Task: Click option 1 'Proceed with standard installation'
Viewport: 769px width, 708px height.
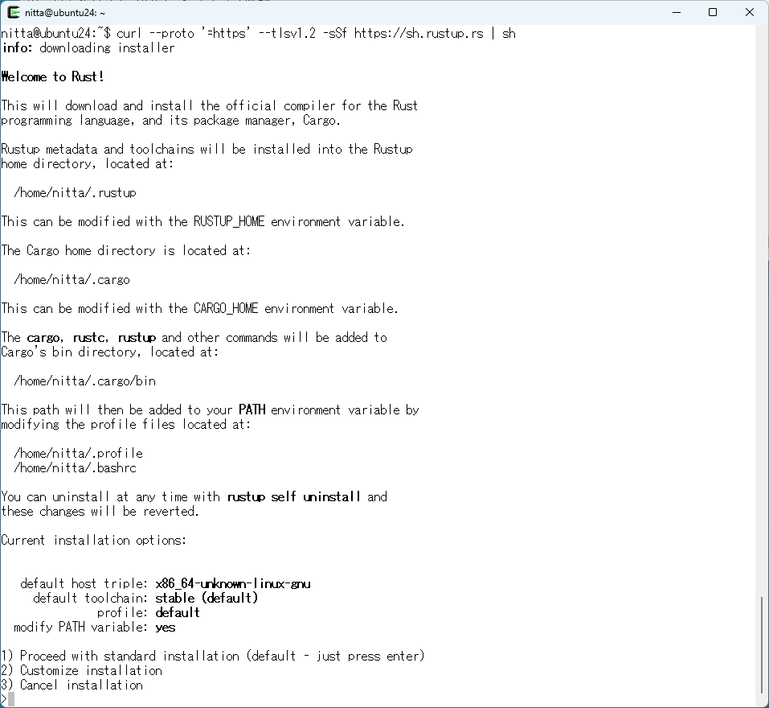Action: tap(213, 656)
